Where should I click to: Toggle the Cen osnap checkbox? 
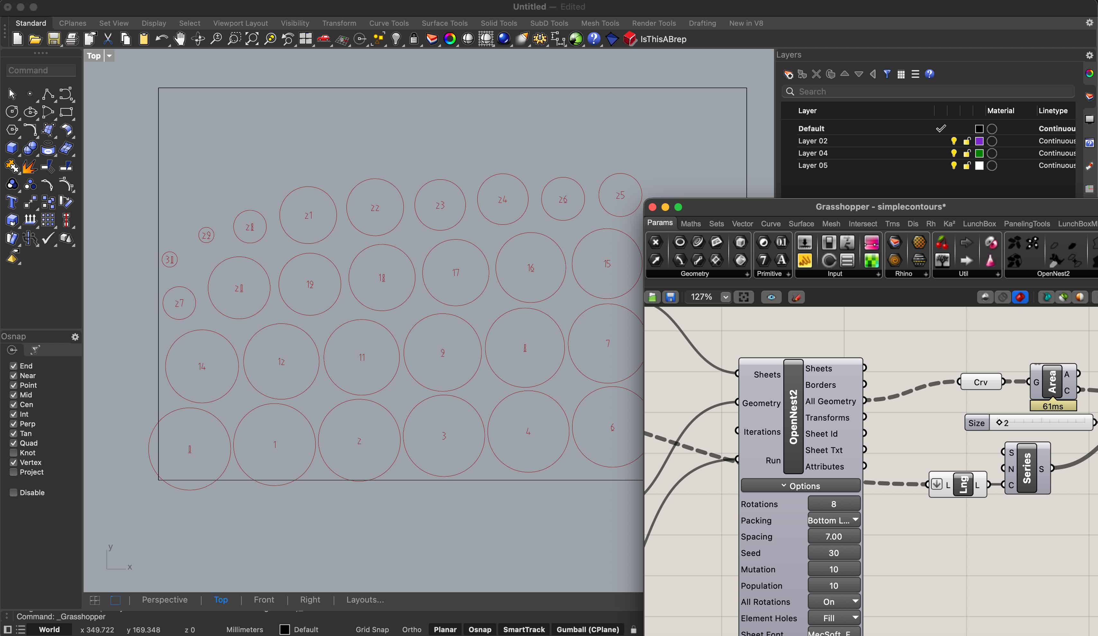[14, 404]
